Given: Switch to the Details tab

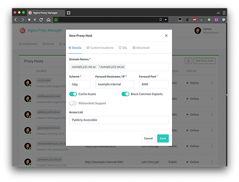Looking at the screenshot, I should [x=75, y=48].
